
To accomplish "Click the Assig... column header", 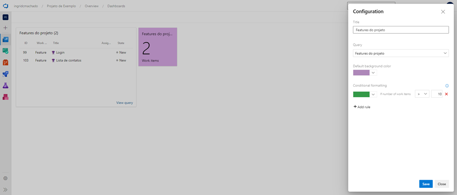I will click(106, 43).
